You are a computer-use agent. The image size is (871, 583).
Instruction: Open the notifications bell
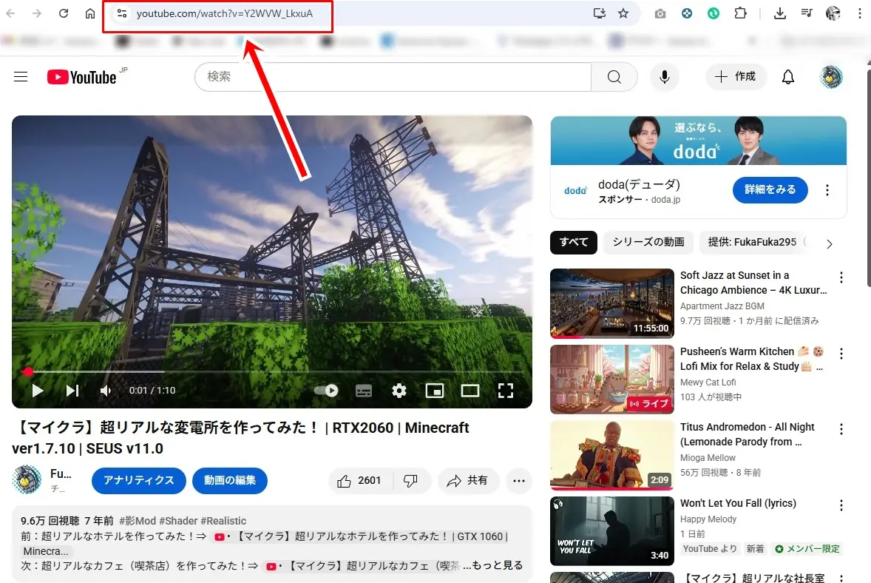tap(787, 77)
